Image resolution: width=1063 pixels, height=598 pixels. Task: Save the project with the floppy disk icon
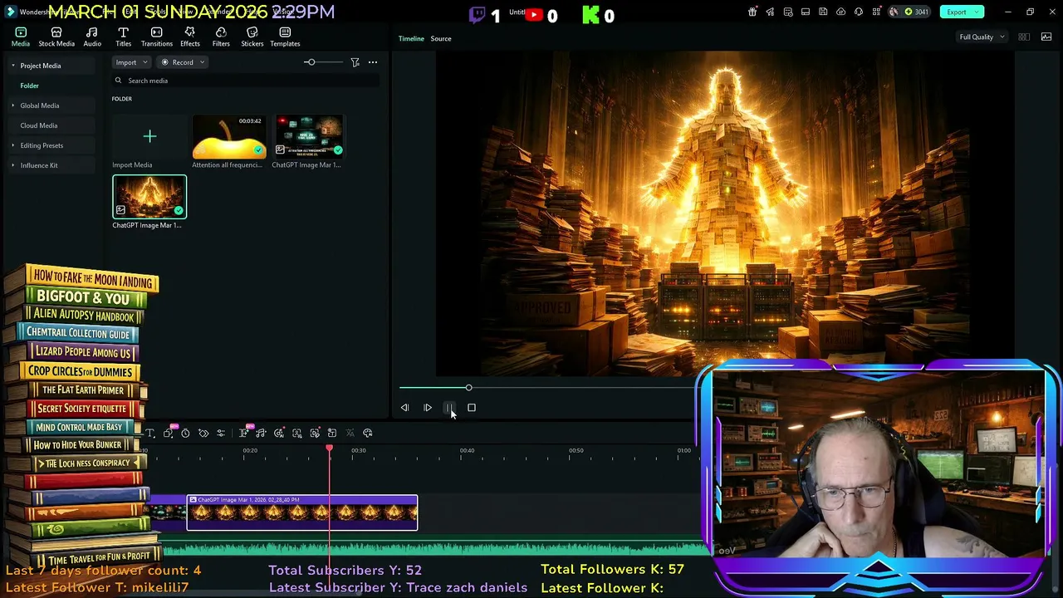(x=823, y=12)
